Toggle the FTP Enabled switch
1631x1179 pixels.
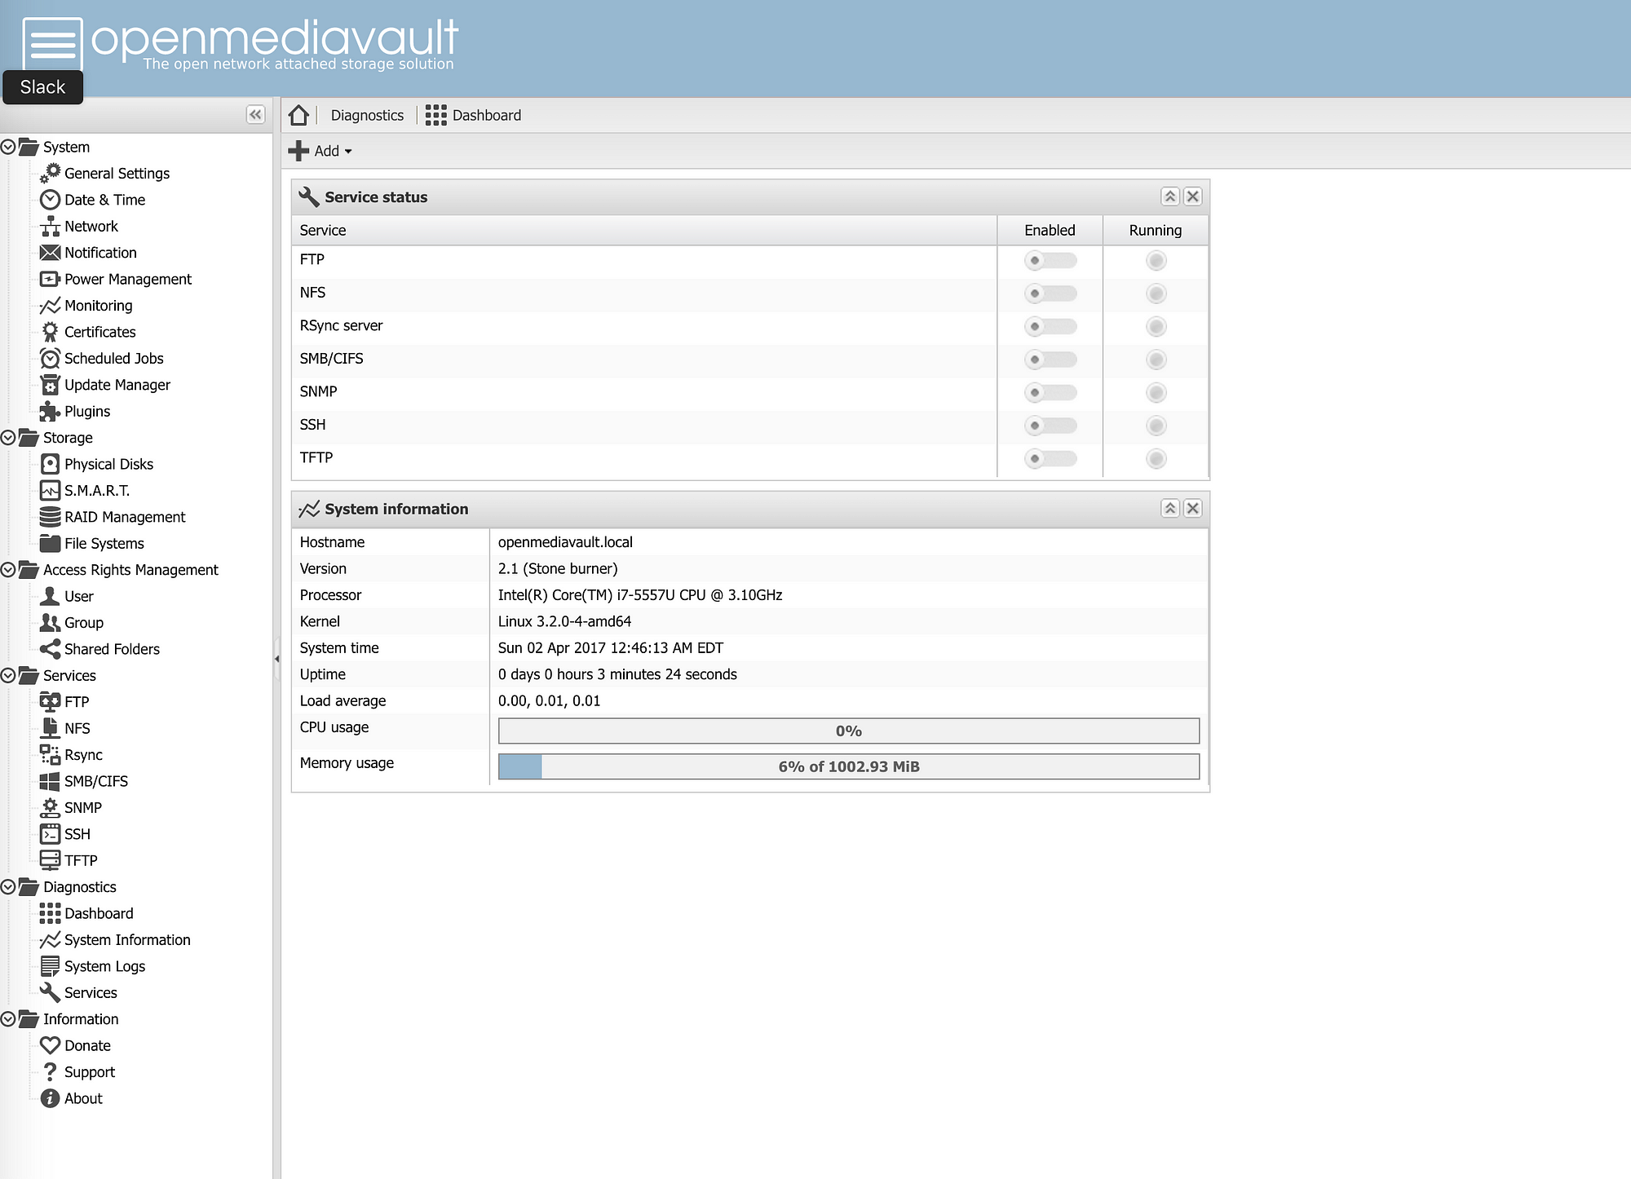pos(1050,259)
